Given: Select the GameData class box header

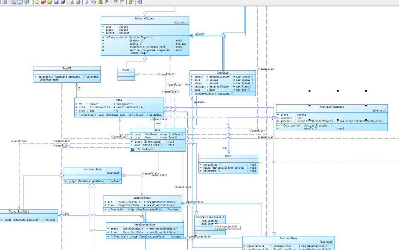Looking at the screenshot, I should (223, 72).
